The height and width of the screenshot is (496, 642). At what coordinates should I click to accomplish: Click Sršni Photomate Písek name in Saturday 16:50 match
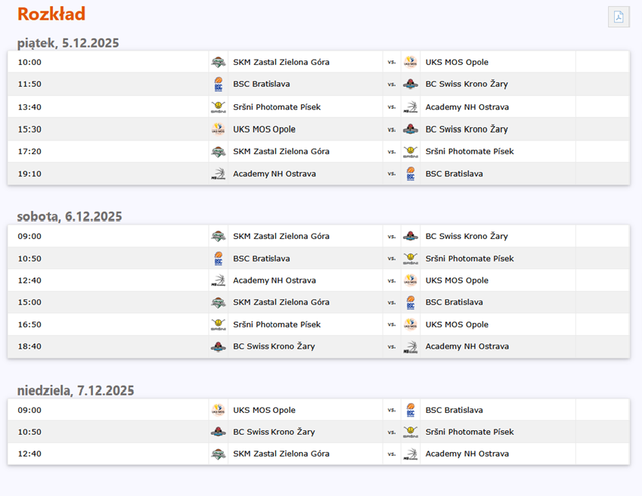click(277, 324)
